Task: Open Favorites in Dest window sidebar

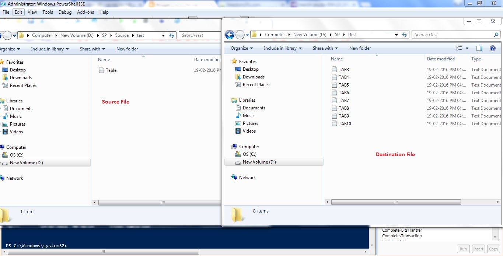Action: coord(244,62)
